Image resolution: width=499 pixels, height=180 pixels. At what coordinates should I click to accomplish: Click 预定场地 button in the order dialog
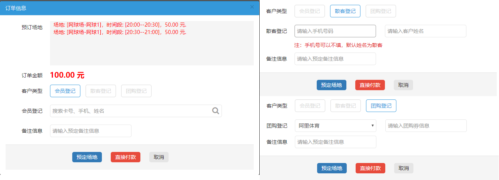tap(87, 157)
